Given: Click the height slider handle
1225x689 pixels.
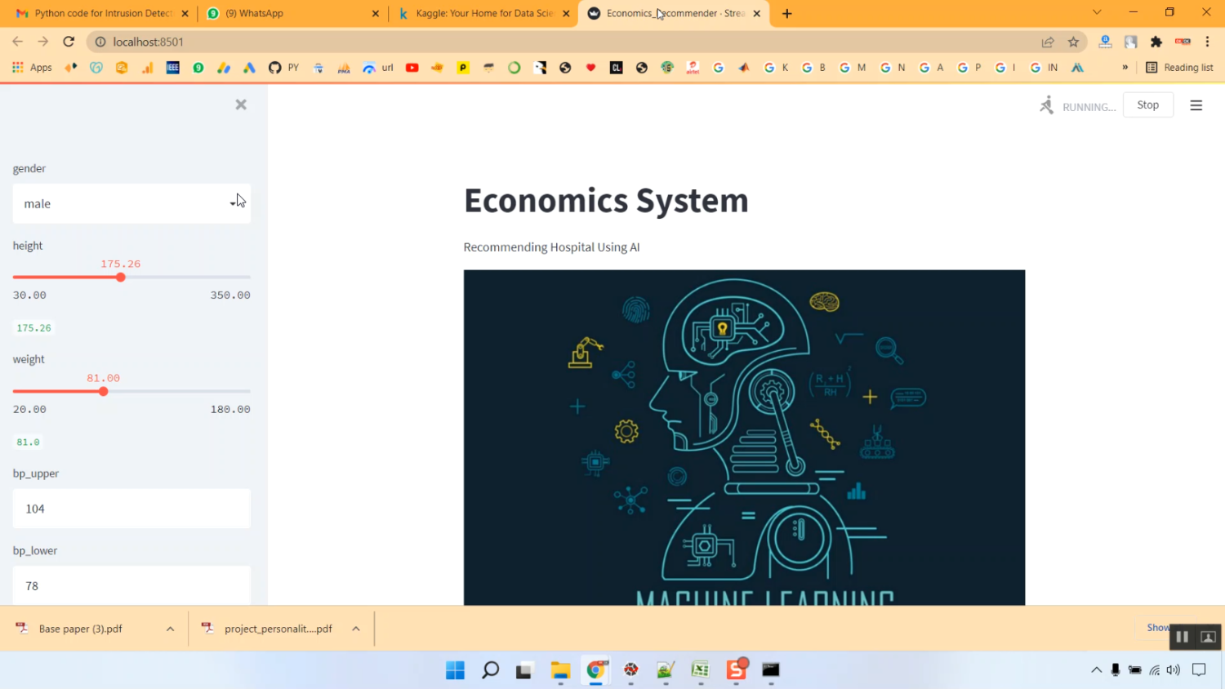Looking at the screenshot, I should pyautogui.click(x=121, y=278).
